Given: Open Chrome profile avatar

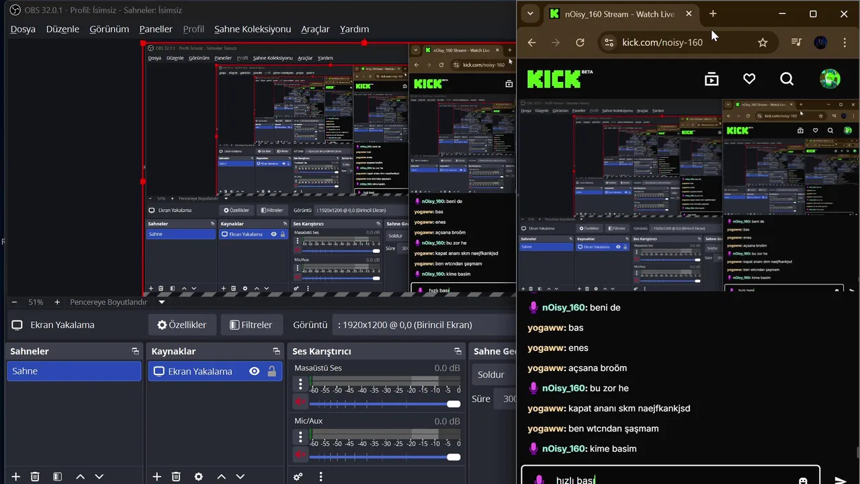Looking at the screenshot, I should click(820, 42).
